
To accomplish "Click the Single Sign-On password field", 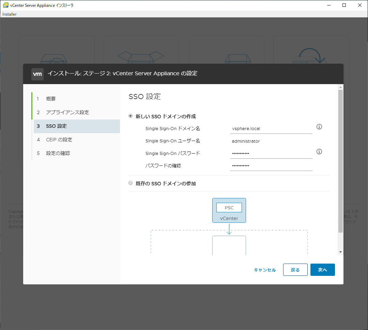I will [x=271, y=153].
